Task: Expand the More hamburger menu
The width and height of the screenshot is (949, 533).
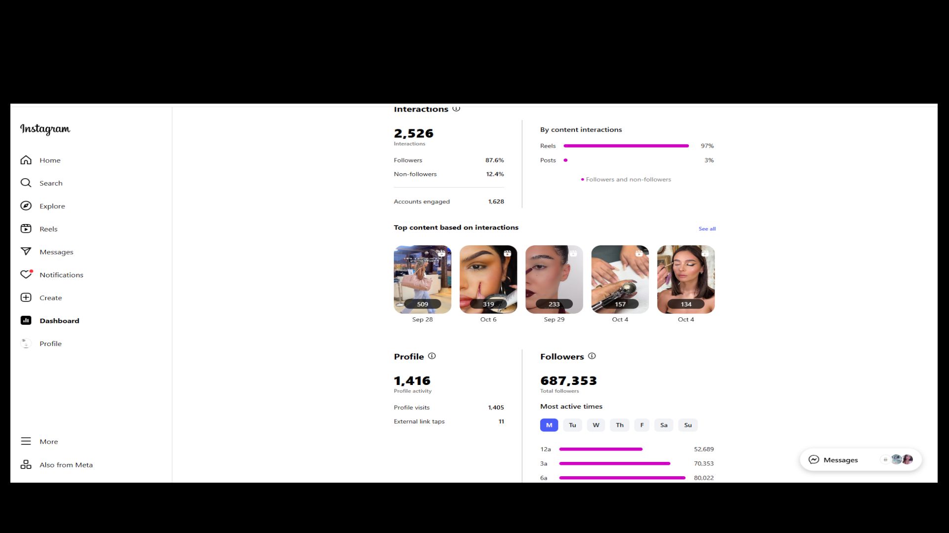Action: point(26,441)
